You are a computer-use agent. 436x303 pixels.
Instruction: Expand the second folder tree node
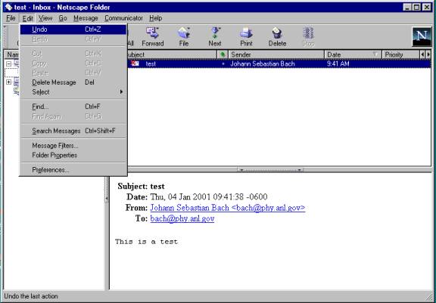[x=9, y=82]
